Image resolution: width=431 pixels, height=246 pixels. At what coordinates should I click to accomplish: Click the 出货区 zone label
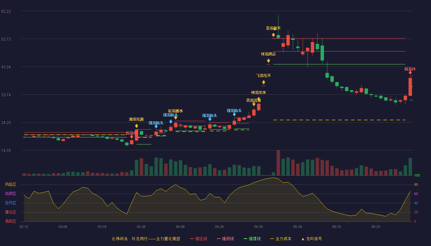(x=10, y=194)
